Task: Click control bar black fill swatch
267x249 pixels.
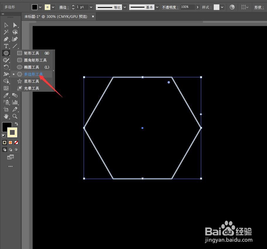Action: click(x=35, y=7)
